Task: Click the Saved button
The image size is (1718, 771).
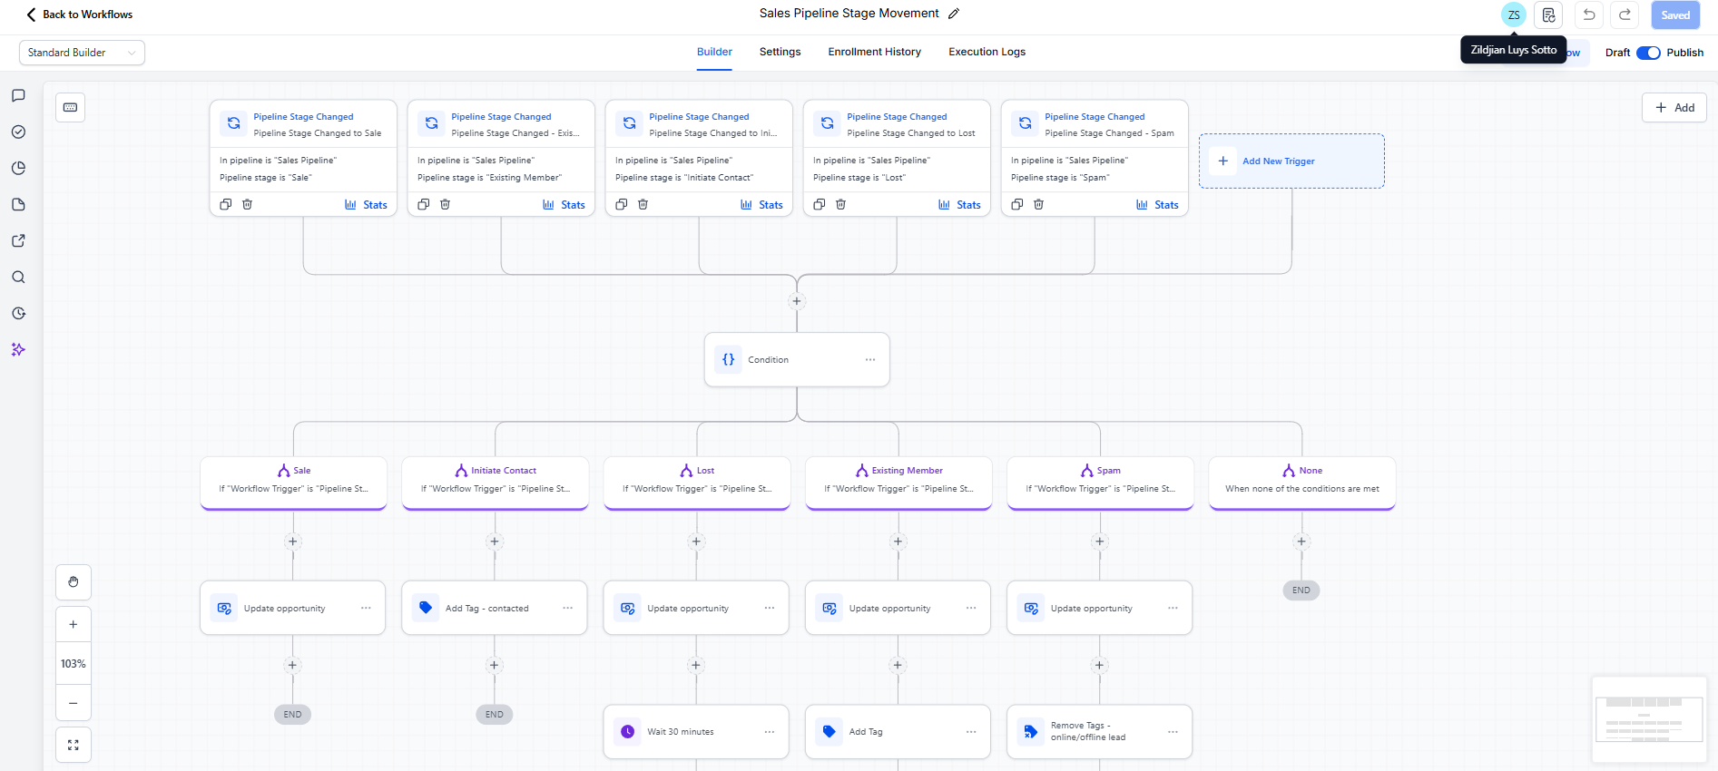Action: [x=1675, y=15]
